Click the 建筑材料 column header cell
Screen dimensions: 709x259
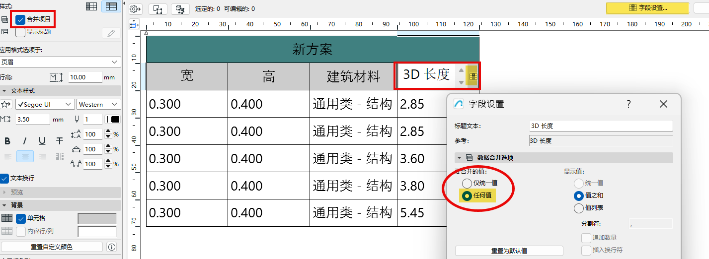pos(353,76)
